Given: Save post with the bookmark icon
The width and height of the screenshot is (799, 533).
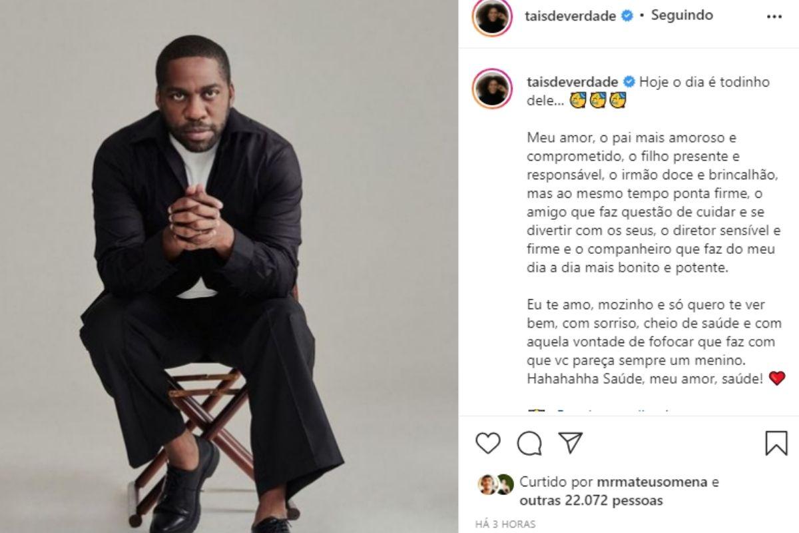Looking at the screenshot, I should pos(776,443).
